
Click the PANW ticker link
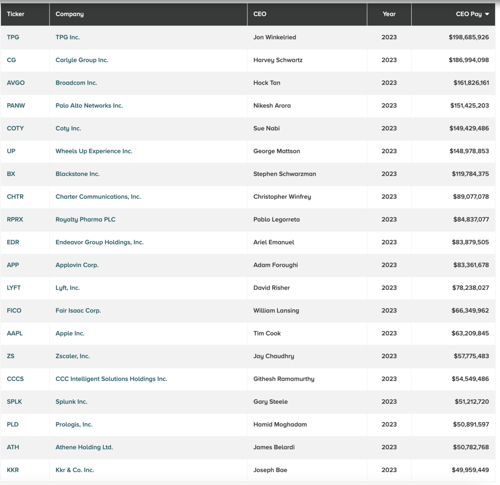coord(16,105)
